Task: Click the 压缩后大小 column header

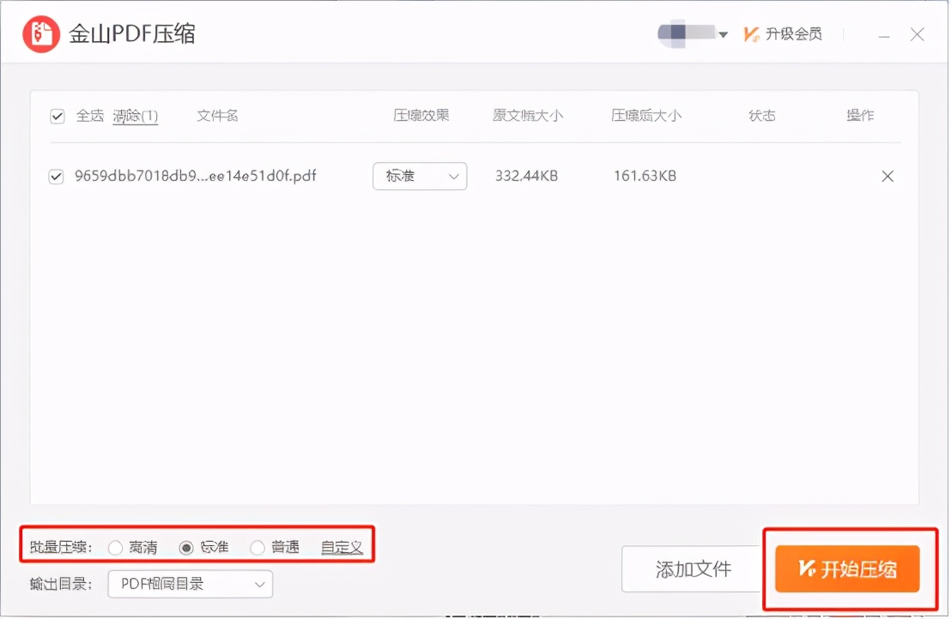Action: (646, 115)
